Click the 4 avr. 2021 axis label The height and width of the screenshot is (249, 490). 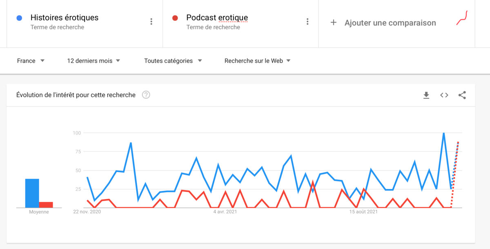point(225,212)
